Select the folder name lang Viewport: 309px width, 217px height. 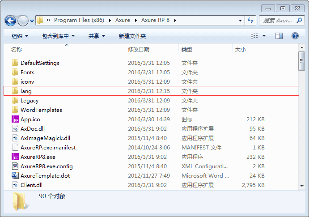[x=26, y=91]
